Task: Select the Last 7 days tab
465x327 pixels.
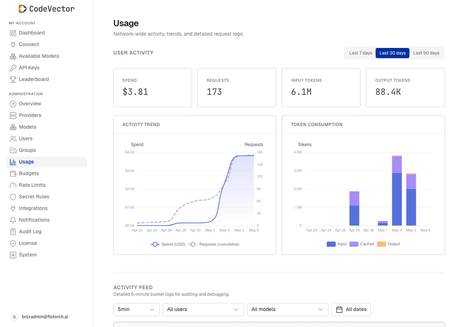Action: [360, 53]
